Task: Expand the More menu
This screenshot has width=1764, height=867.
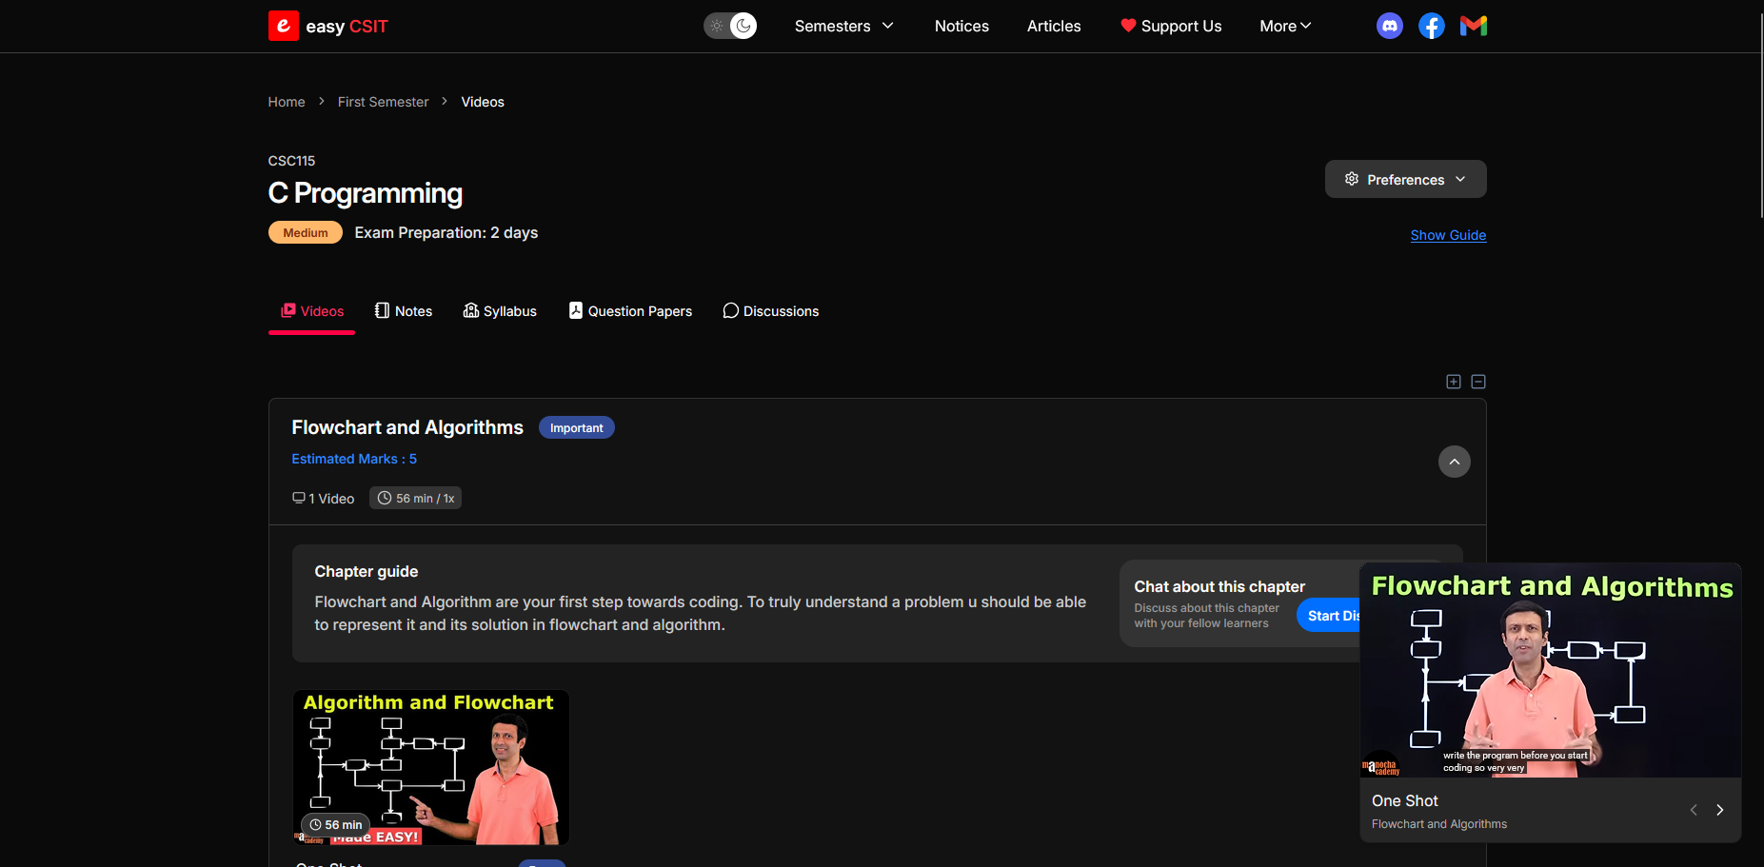Action: (1285, 26)
